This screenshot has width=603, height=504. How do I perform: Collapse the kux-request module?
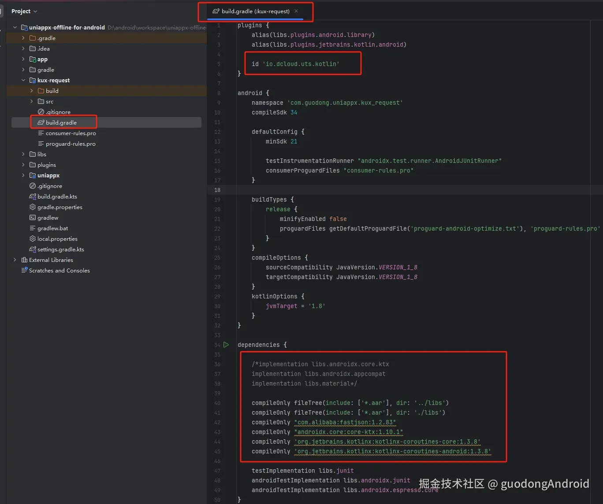click(x=23, y=80)
